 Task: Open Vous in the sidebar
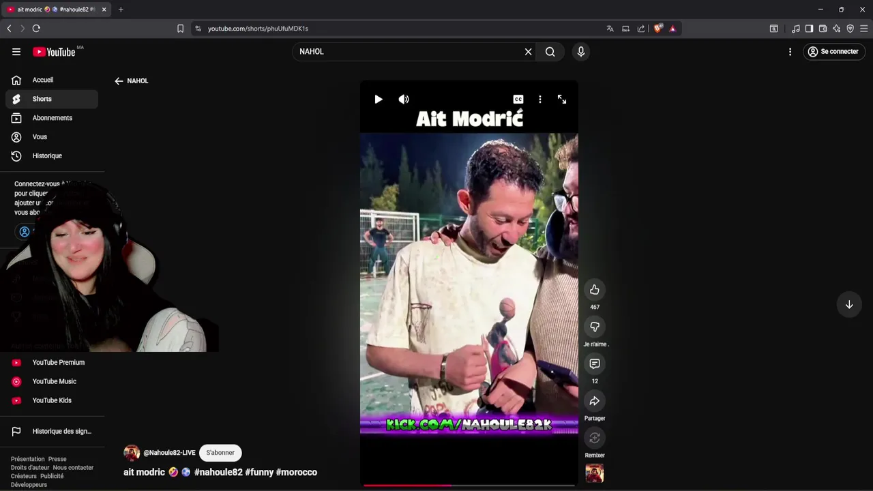[52, 137]
